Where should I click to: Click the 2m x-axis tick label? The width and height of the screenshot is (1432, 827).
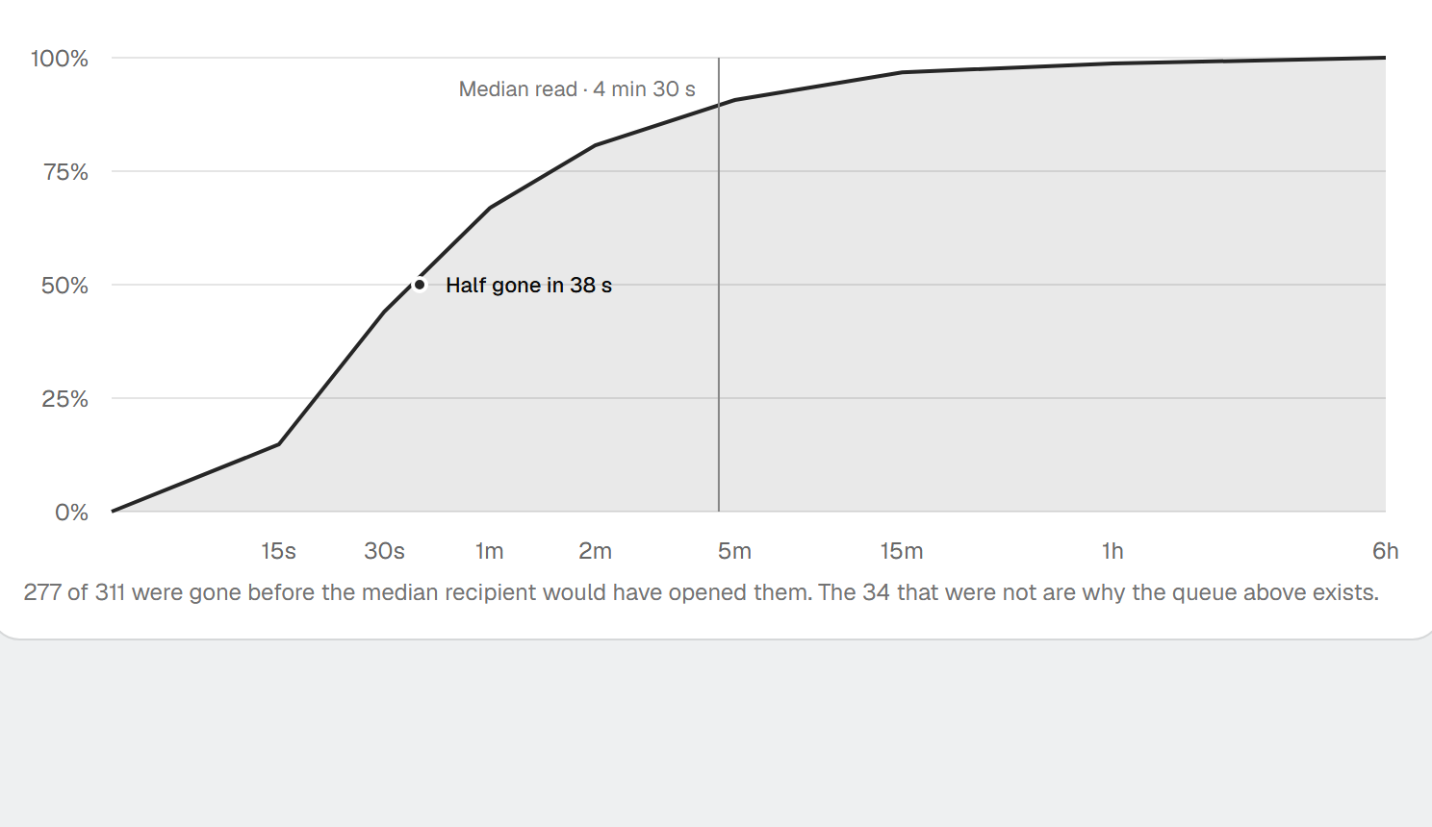coord(595,551)
